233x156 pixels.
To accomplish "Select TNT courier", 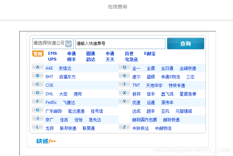I will pyautogui.click(x=136, y=85).
